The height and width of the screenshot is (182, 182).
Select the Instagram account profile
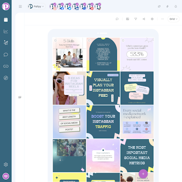[53, 6]
